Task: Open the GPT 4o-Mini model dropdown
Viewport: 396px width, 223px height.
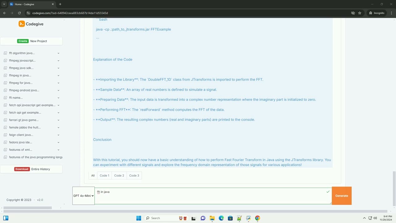Action: (x=84, y=196)
